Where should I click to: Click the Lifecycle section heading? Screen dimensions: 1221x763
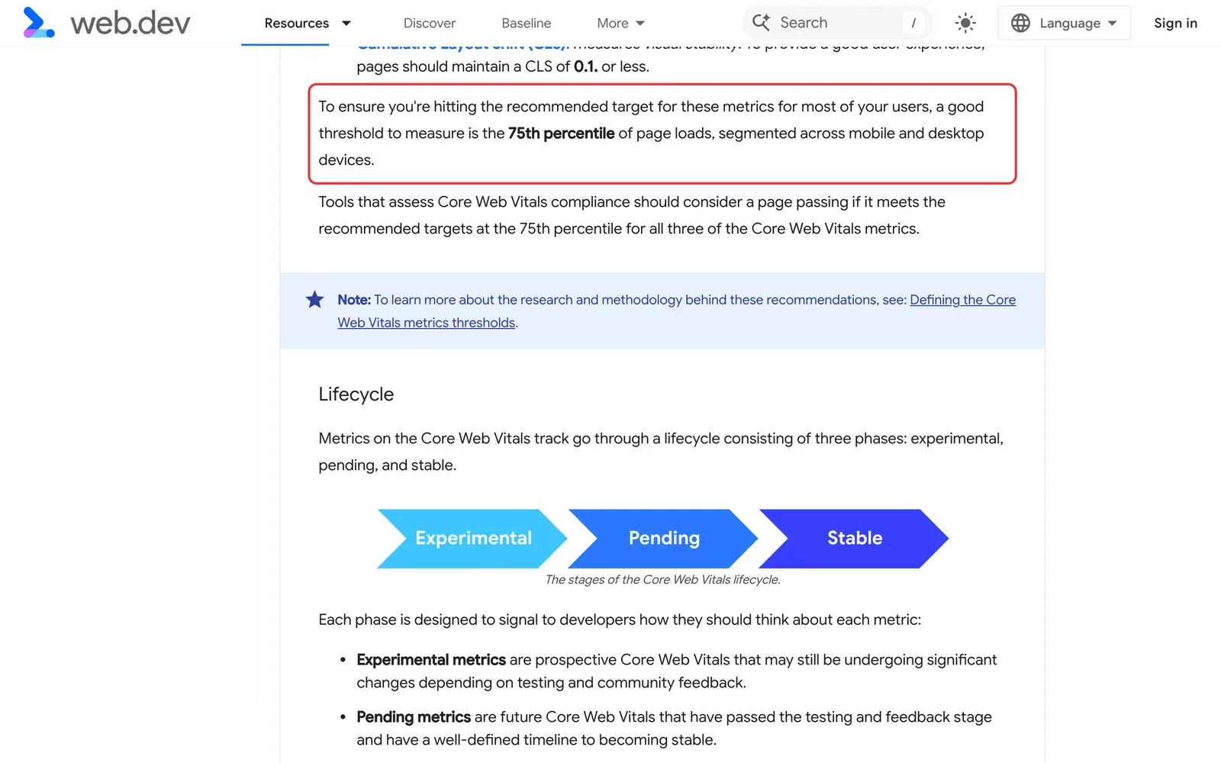click(x=356, y=394)
